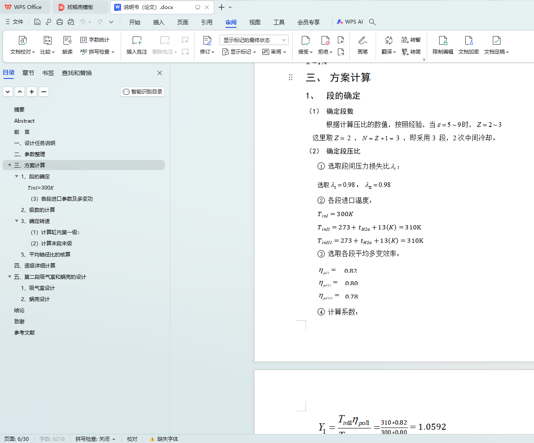
Task: Click the Print icon in quick access bar
Action: (x=60, y=22)
